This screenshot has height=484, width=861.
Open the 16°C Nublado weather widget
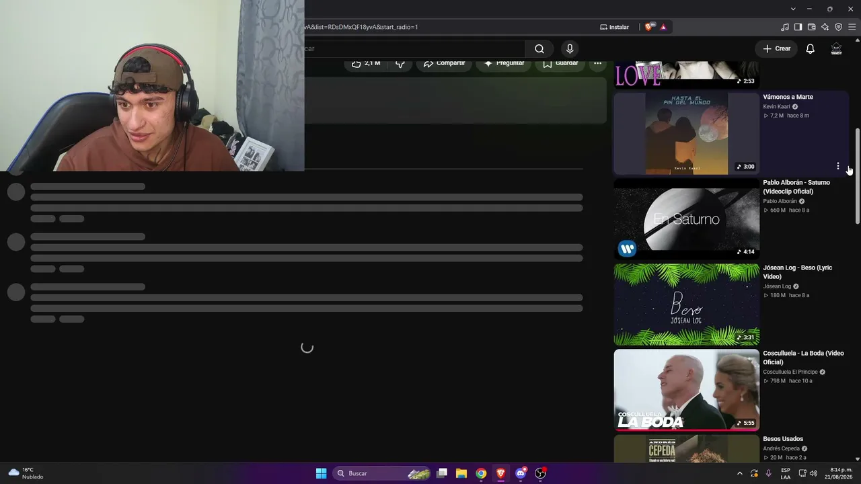coord(25,473)
